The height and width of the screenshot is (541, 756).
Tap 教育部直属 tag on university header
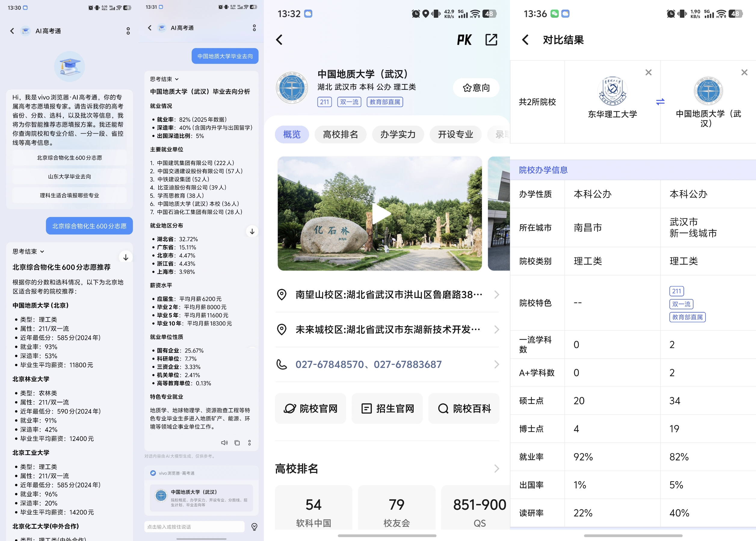385,102
